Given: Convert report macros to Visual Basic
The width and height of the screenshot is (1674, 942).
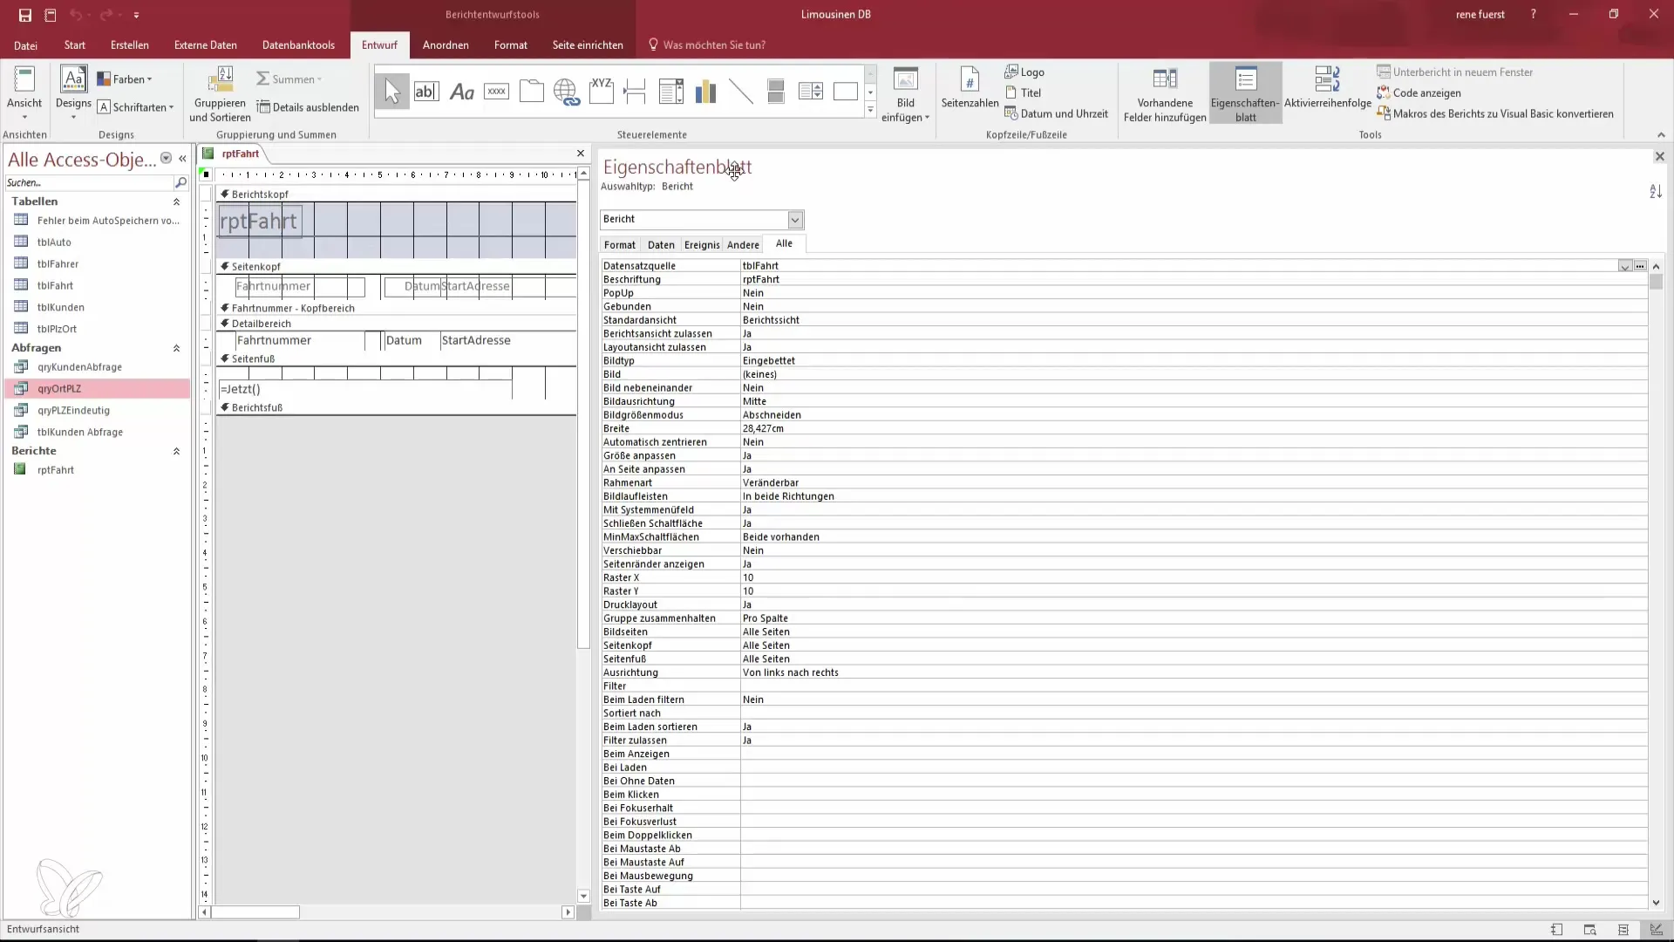Looking at the screenshot, I should pos(1494,113).
